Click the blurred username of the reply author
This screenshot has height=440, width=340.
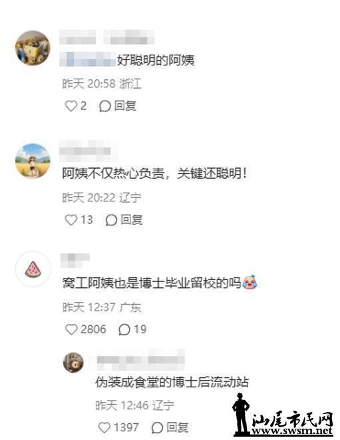click(x=137, y=360)
